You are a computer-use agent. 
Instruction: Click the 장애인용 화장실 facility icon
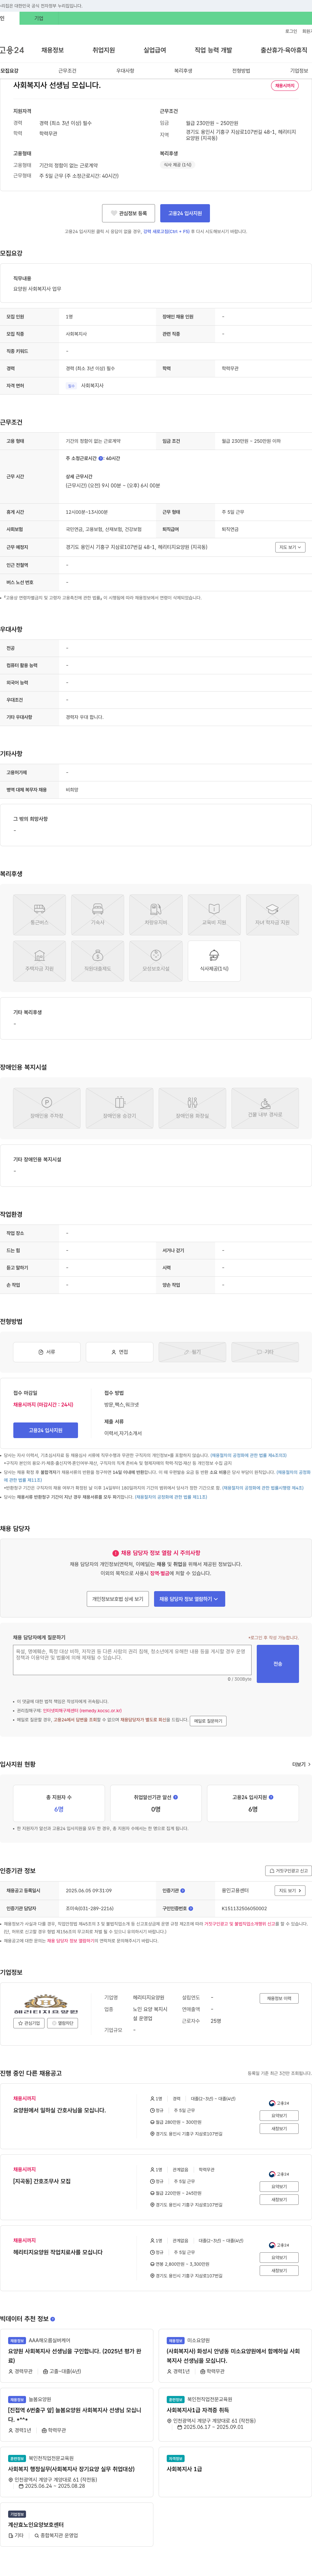pyautogui.click(x=192, y=1108)
